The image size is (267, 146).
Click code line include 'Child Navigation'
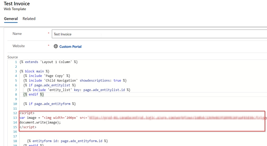pyautogui.click(x=75, y=81)
